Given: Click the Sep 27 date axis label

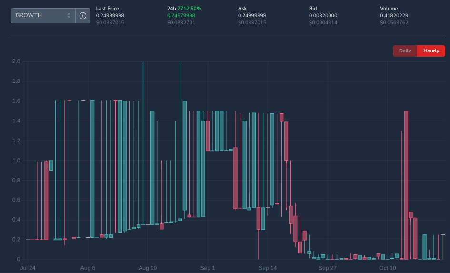Looking at the screenshot, I should (328, 268).
